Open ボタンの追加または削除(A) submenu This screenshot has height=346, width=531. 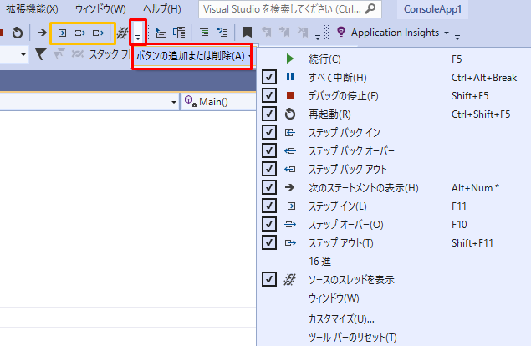192,56
